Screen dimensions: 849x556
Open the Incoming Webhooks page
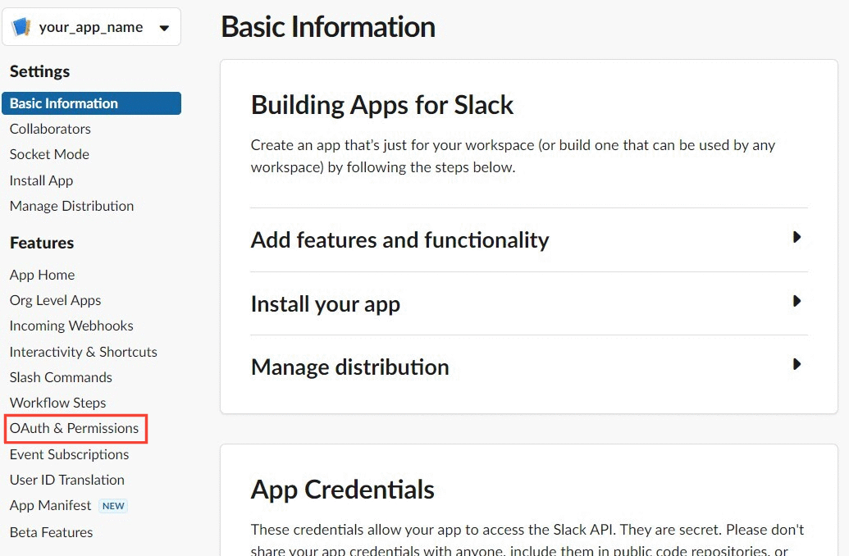coord(71,326)
